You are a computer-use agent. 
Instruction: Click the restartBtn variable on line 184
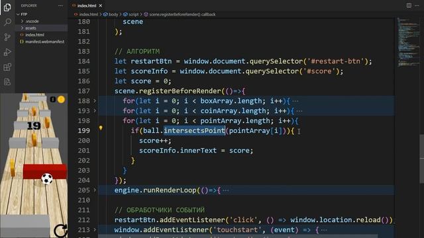click(151, 61)
